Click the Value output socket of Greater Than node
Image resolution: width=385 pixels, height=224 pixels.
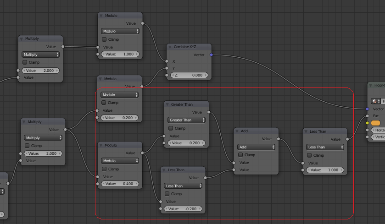[x=209, y=112]
